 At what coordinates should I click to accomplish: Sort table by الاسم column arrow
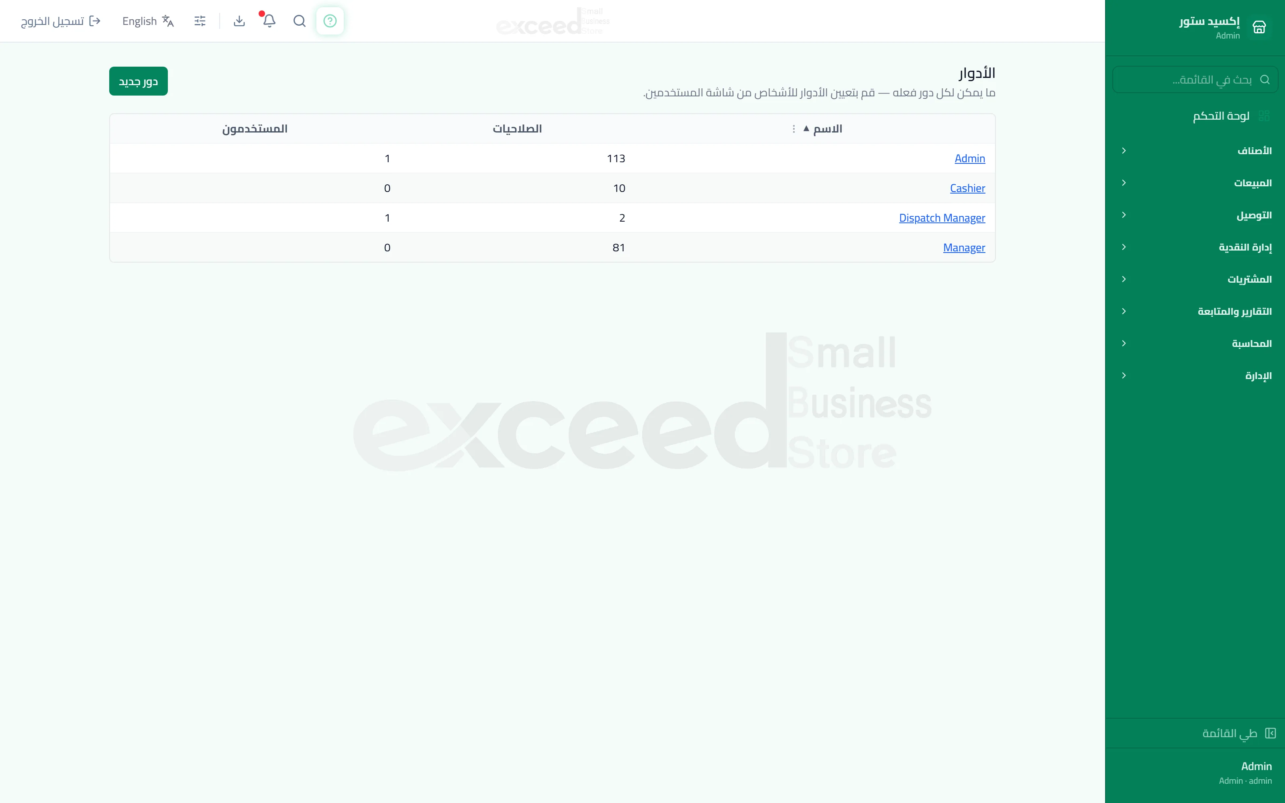tap(806, 128)
